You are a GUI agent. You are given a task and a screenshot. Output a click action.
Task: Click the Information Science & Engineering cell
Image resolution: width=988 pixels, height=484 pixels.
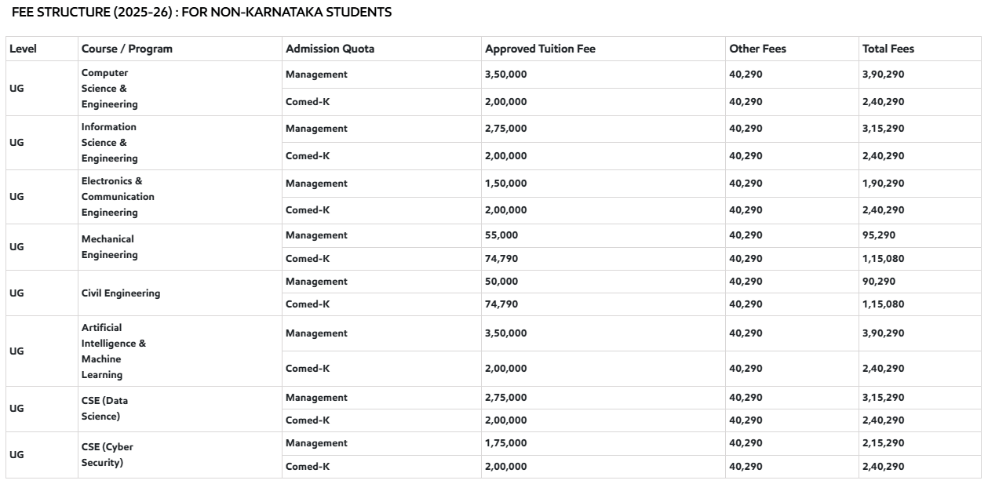(110, 143)
